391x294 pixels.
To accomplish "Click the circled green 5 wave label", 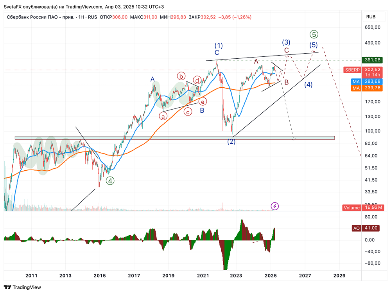I will click(314, 34).
